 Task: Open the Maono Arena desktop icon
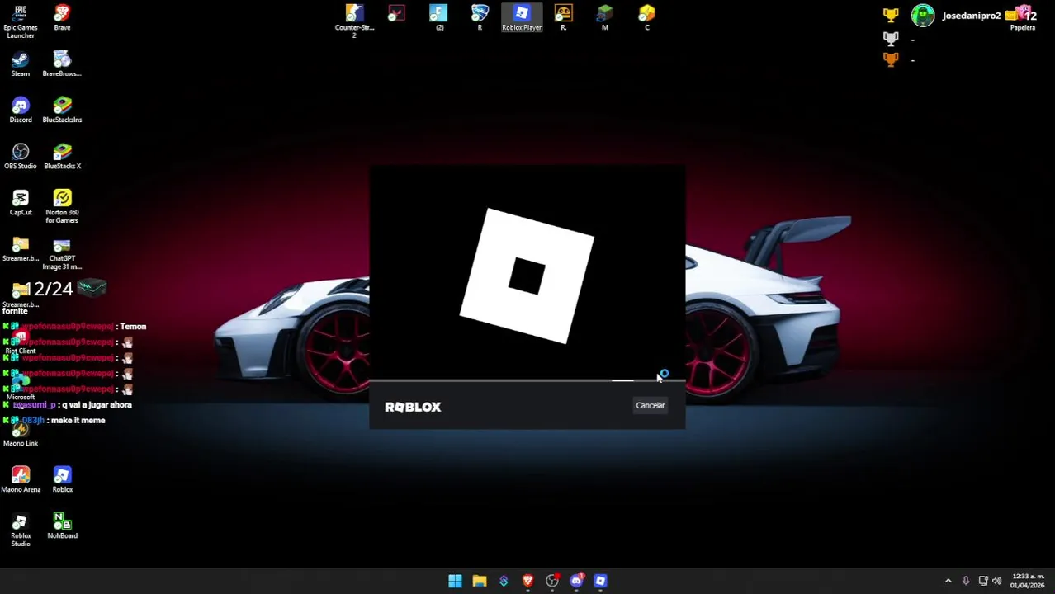tap(21, 480)
